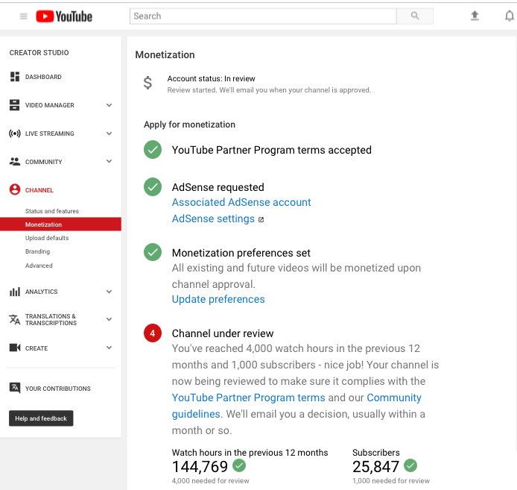This screenshot has height=490, width=517.
Task: Click the Your Contributions icon
Action: click(14, 388)
